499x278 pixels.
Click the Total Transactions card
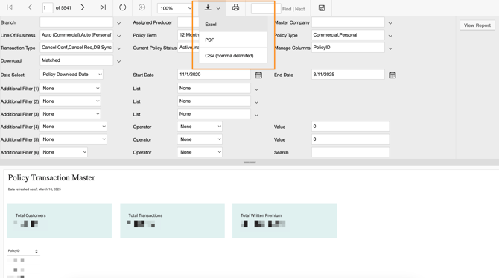(x=172, y=221)
